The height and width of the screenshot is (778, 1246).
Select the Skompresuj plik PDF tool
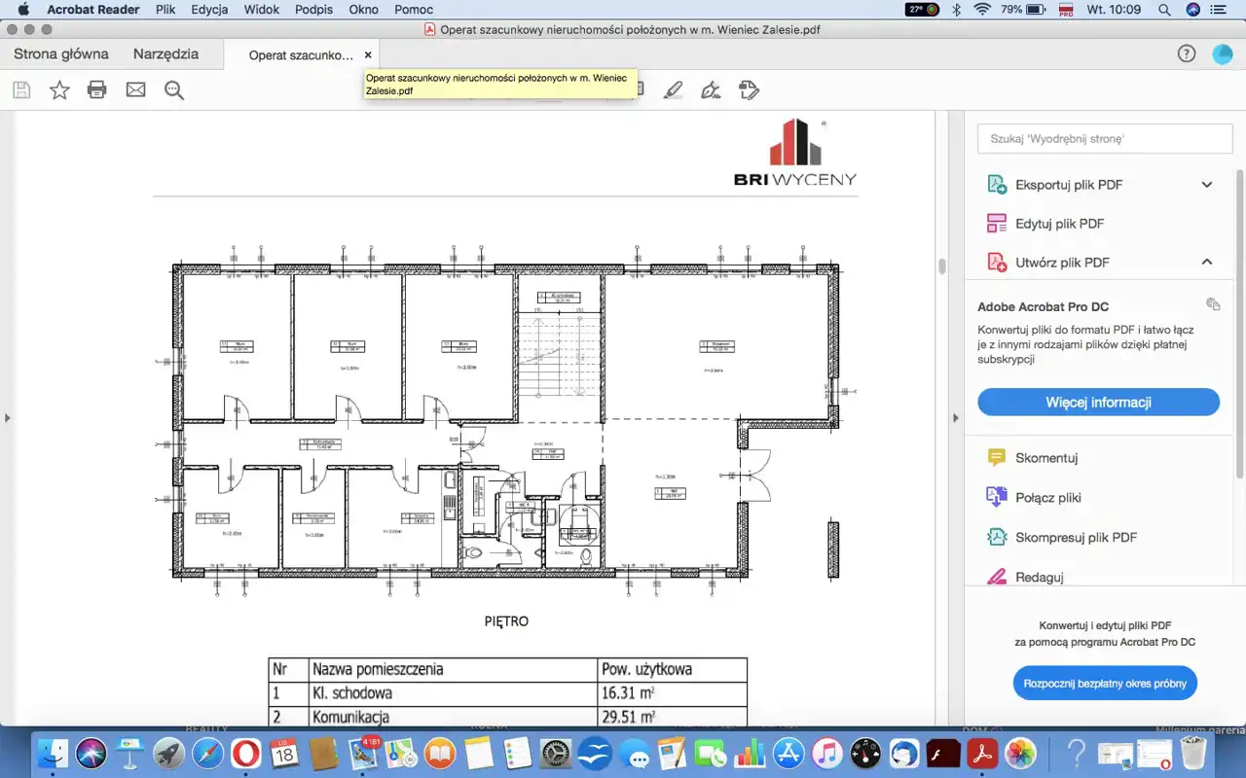(1075, 538)
